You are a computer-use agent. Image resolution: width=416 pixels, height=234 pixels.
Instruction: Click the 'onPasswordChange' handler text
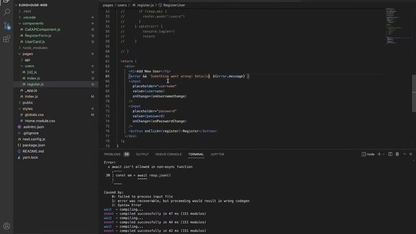pyautogui.click(x=168, y=122)
